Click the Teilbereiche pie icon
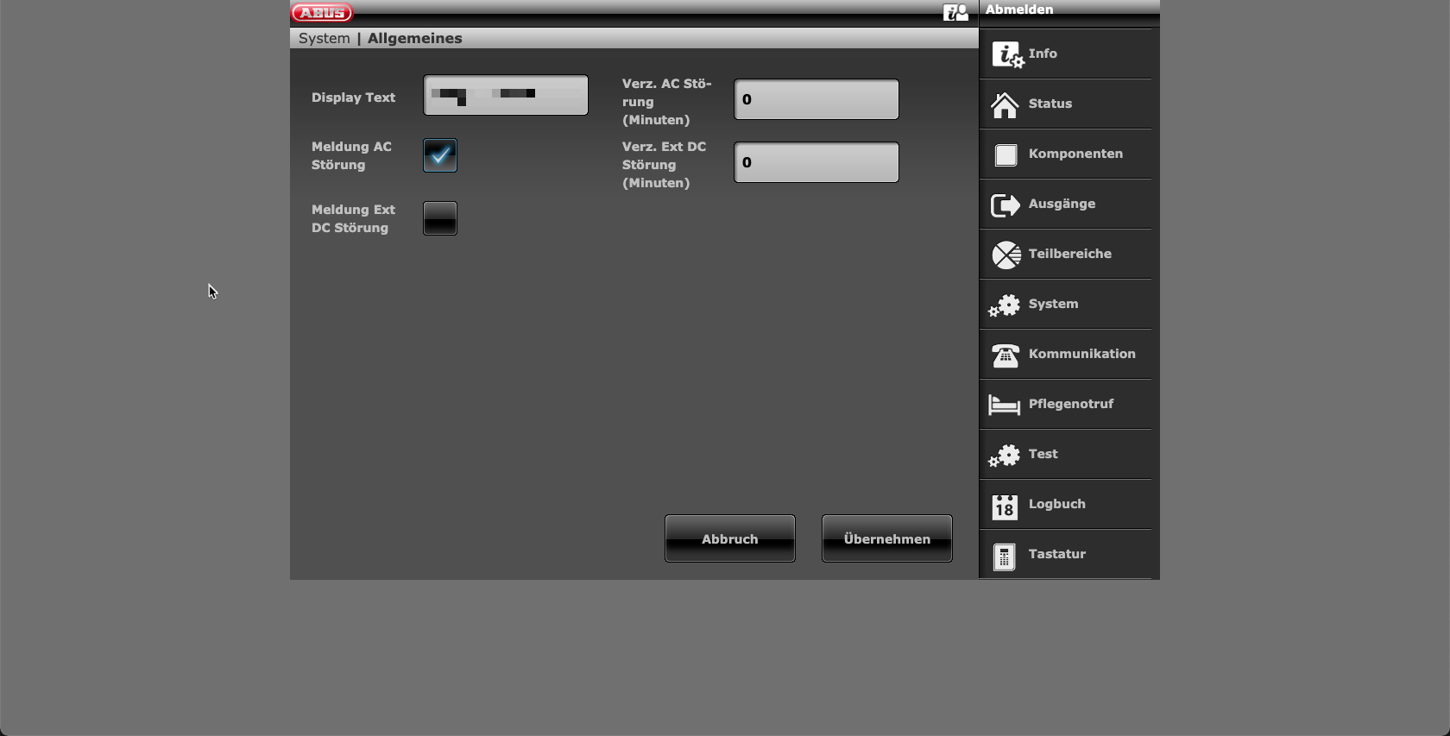The height and width of the screenshot is (736, 1450). [1006, 255]
